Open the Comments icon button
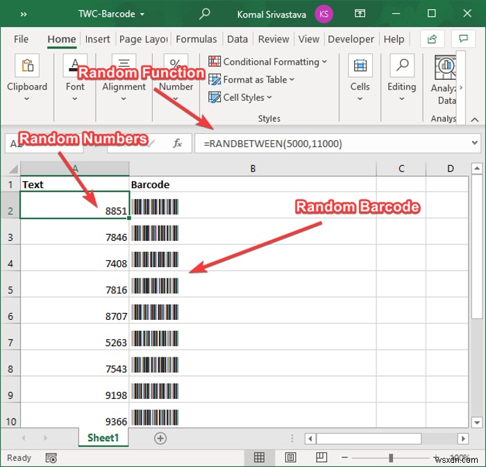The width and height of the screenshot is (486, 467). (x=463, y=39)
